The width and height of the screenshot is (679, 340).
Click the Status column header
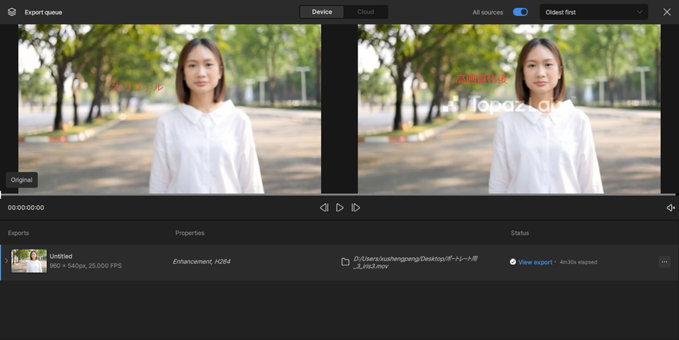[519, 233]
